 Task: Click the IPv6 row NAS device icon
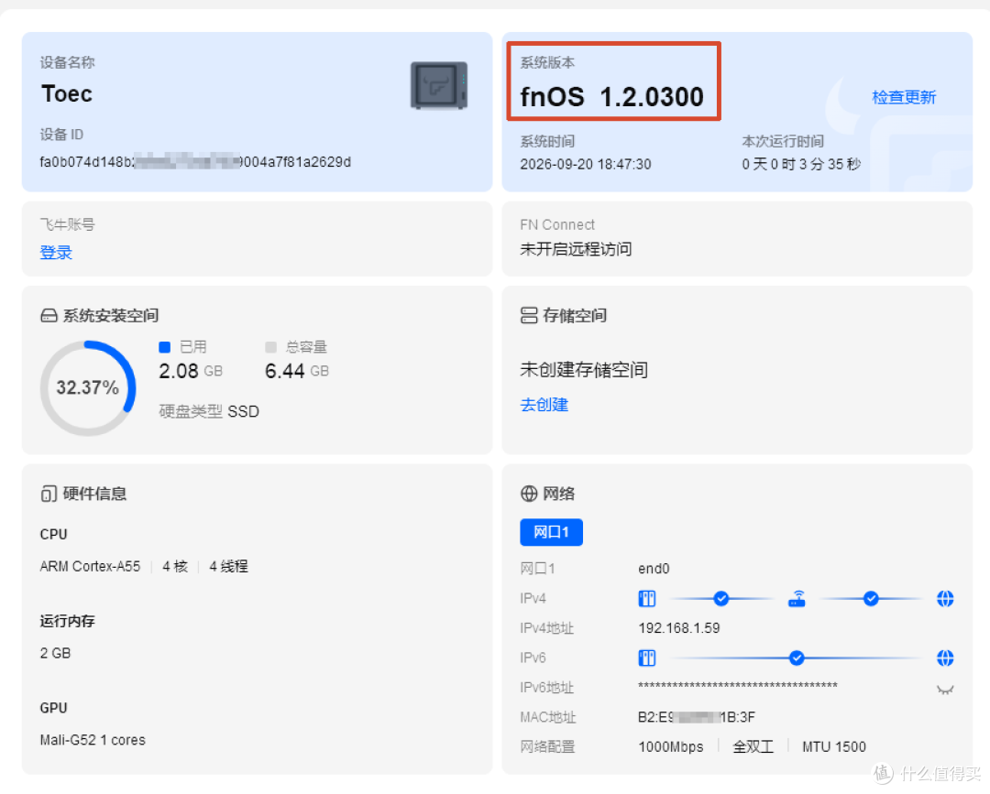coord(647,658)
